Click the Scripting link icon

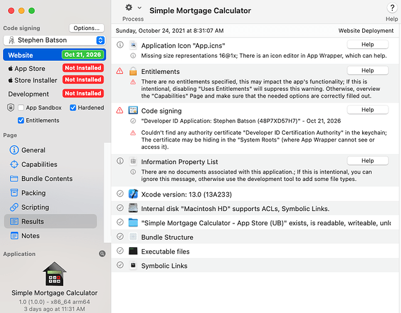[14, 207]
